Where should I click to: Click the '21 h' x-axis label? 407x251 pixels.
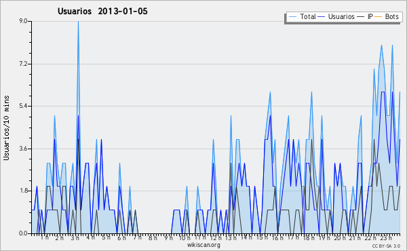[355, 237]
